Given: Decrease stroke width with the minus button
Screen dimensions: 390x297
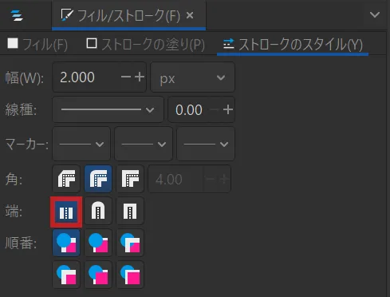Looking at the screenshot, I should tap(126, 77).
